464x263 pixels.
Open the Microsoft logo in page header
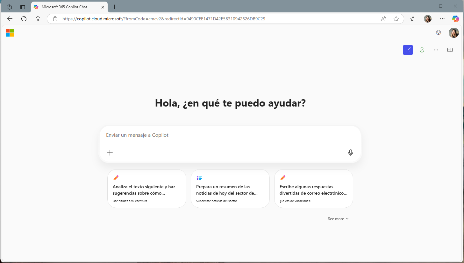click(x=10, y=33)
